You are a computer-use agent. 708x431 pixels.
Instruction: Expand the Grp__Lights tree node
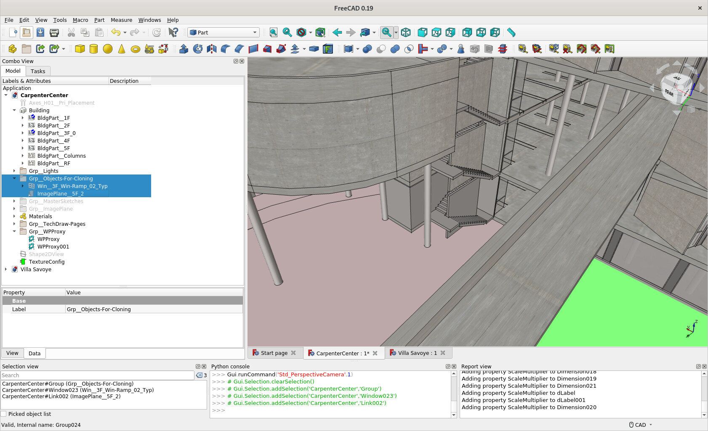[14, 171]
